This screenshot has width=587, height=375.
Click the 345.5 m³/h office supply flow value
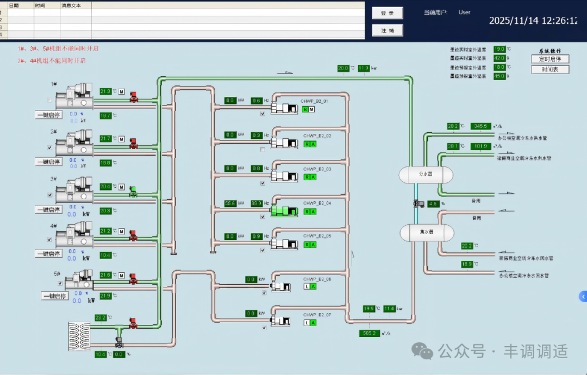coord(480,126)
